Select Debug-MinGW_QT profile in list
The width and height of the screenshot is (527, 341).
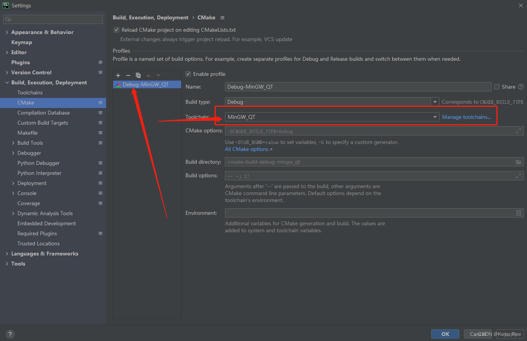click(x=147, y=84)
